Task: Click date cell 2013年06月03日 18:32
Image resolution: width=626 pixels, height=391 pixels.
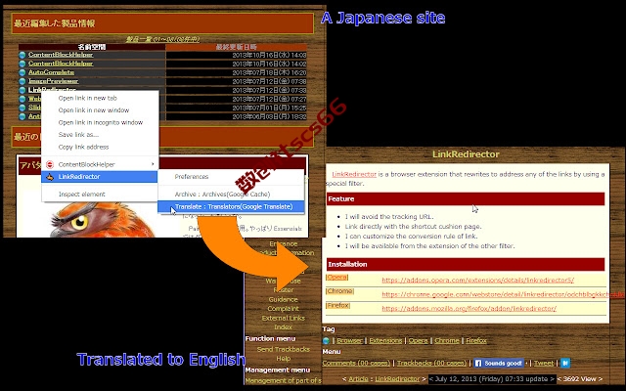Action: (x=269, y=116)
